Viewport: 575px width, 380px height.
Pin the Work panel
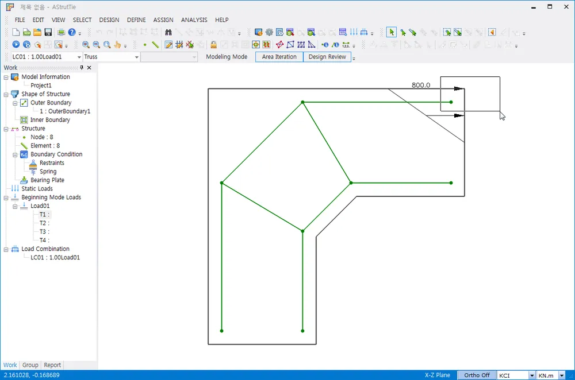82,67
